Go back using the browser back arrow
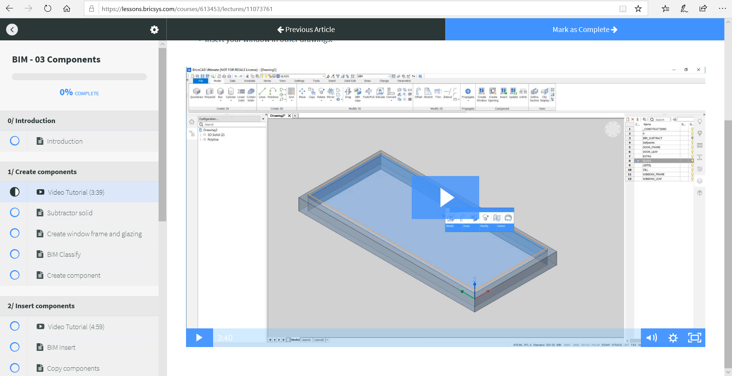Screen dimensions: 732x376 [x=10, y=8]
